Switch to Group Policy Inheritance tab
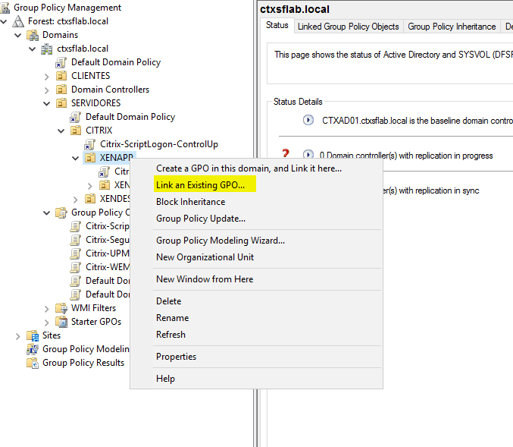 point(452,27)
